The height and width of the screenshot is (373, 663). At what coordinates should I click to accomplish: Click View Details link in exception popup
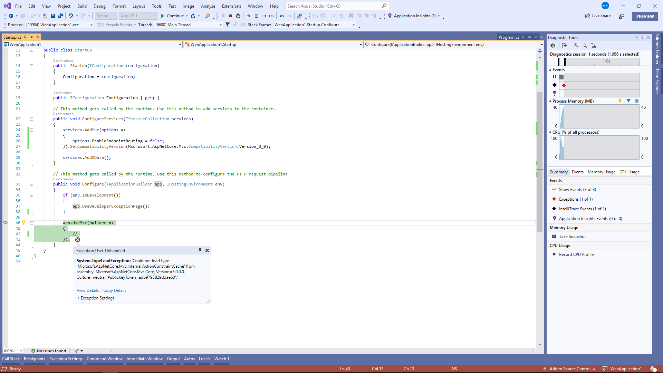(x=88, y=290)
